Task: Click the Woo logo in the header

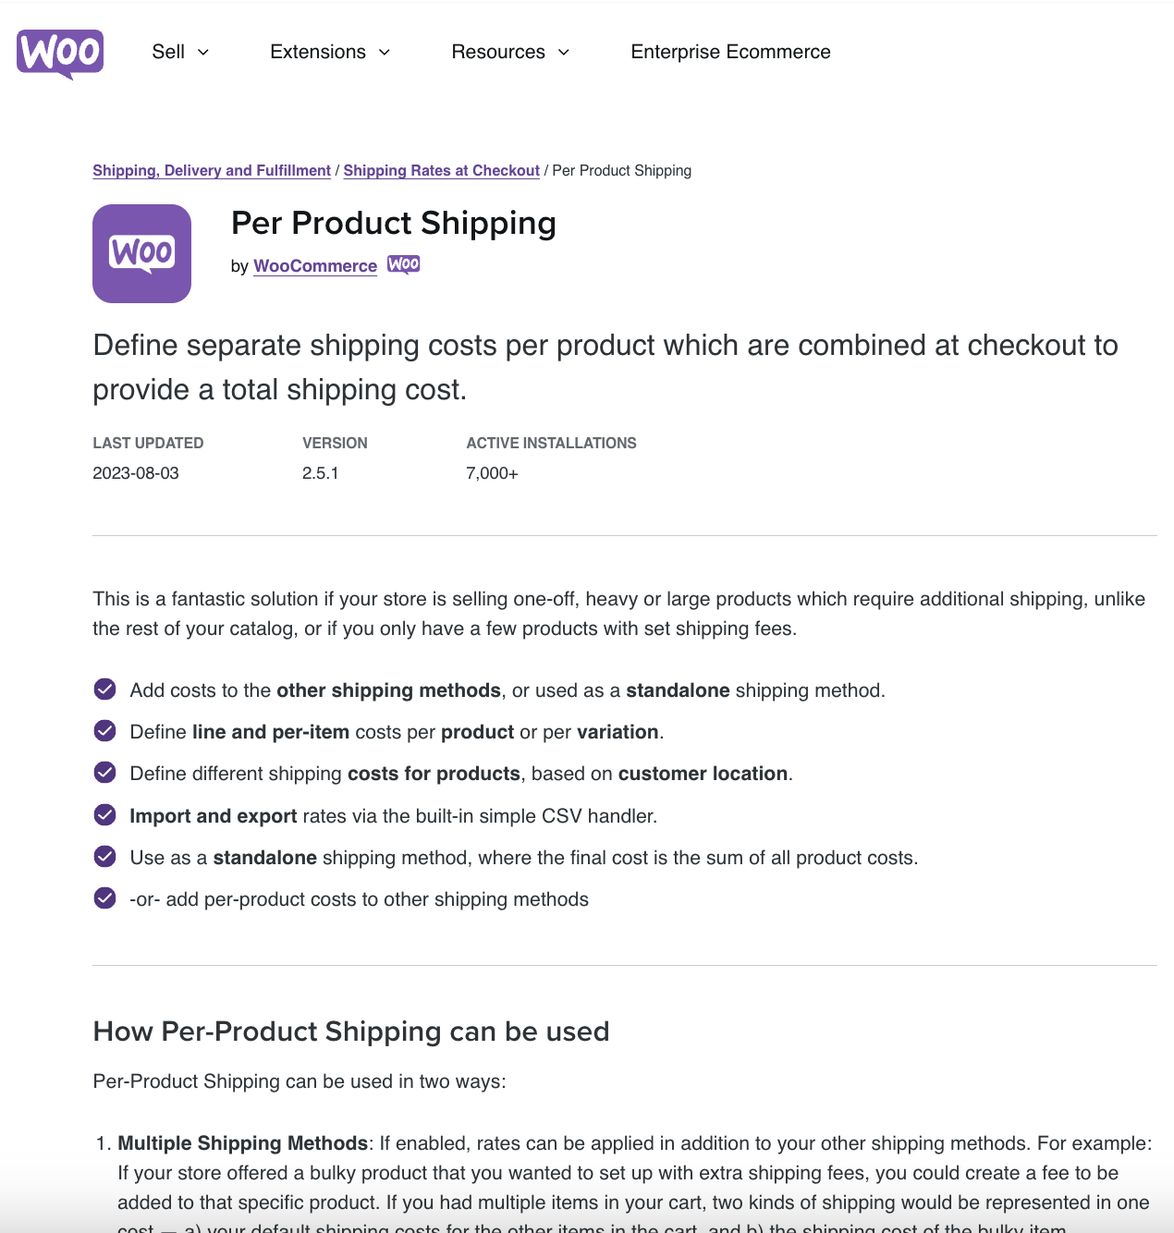Action: 59,53
